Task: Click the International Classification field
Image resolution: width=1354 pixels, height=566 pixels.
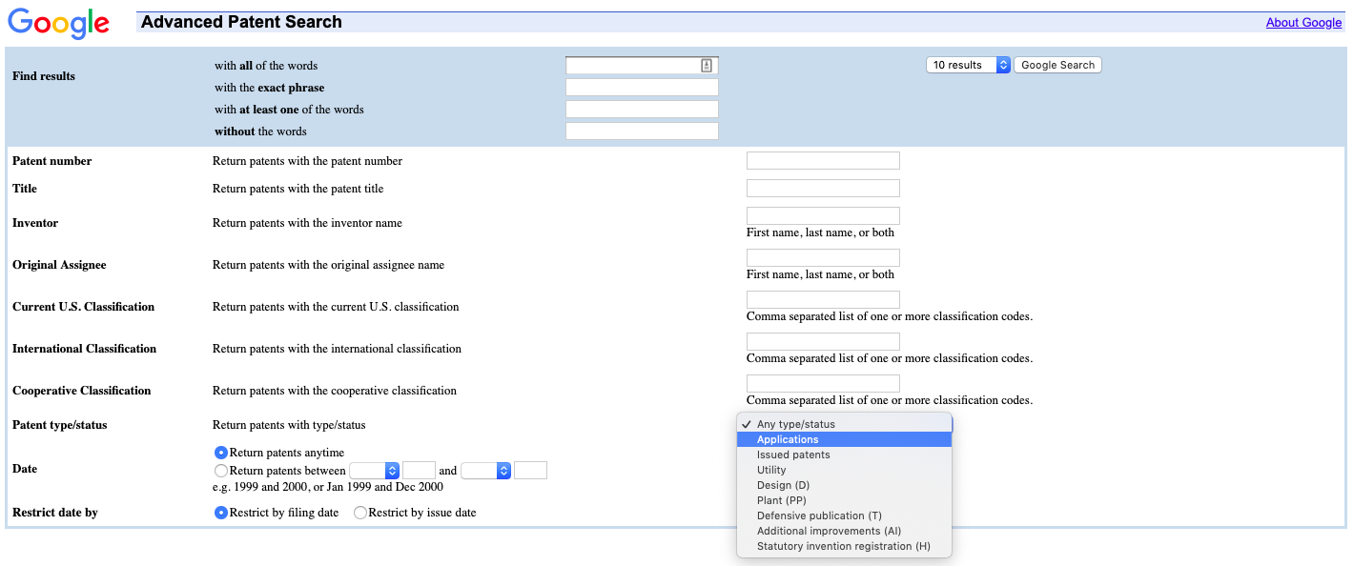Action: (x=823, y=342)
